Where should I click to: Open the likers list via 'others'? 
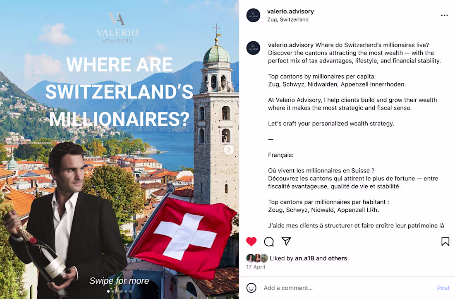click(338, 258)
